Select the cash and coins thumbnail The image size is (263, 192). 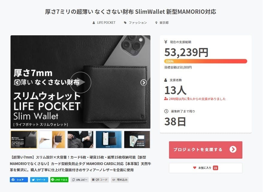[137, 140]
